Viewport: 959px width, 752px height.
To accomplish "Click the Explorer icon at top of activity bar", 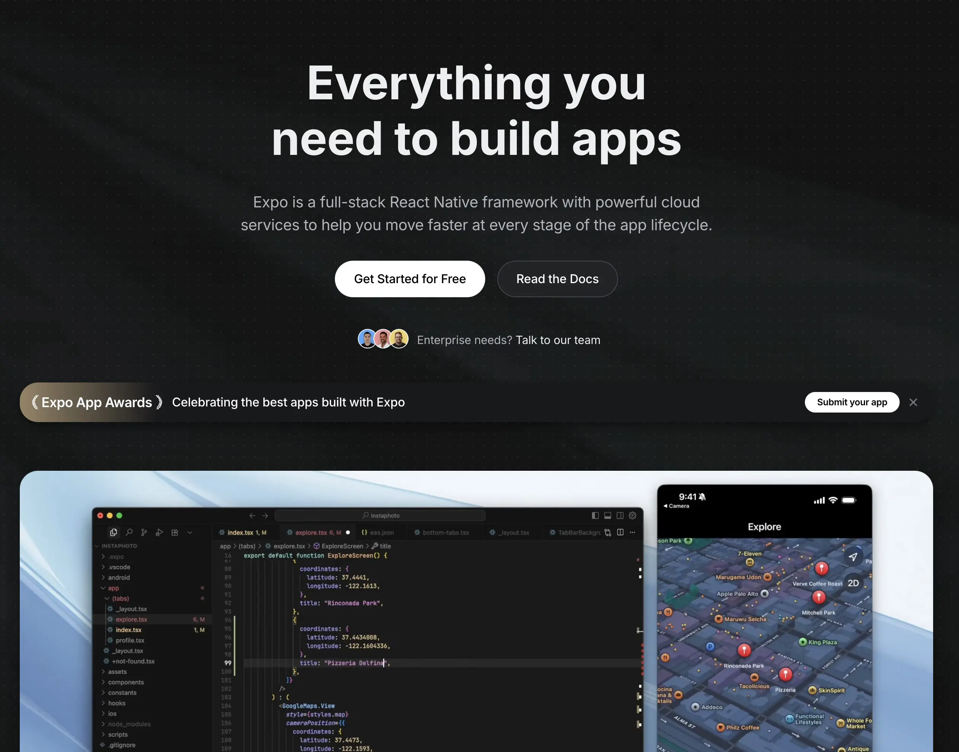I will (114, 532).
